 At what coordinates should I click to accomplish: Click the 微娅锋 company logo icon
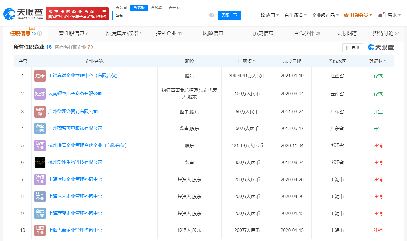pos(40,112)
